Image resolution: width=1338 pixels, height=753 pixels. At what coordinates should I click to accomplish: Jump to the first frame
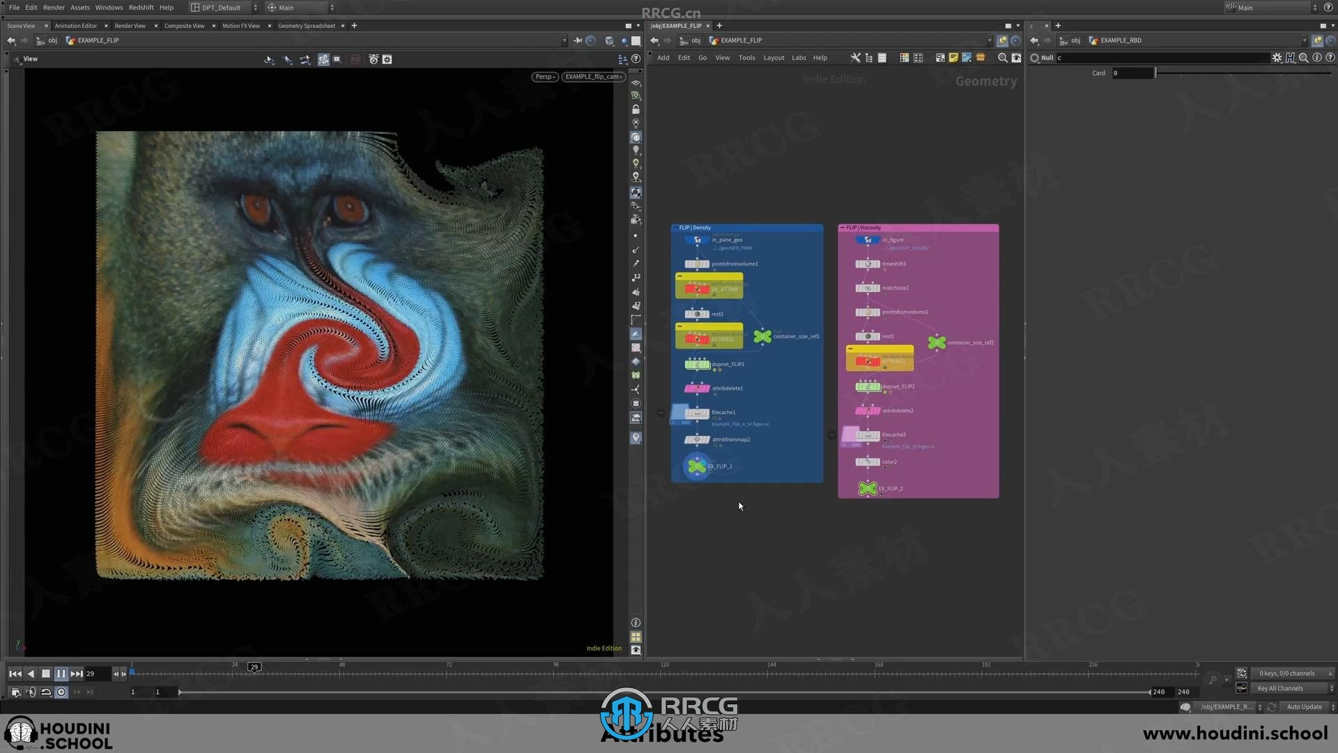click(x=15, y=674)
